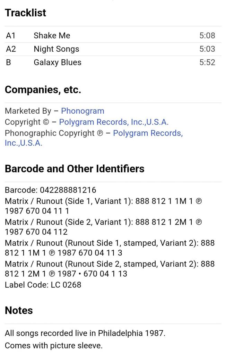Click the 5:08 track duration
Image resolution: width=226 pixels, height=355 pixels.
(x=207, y=35)
